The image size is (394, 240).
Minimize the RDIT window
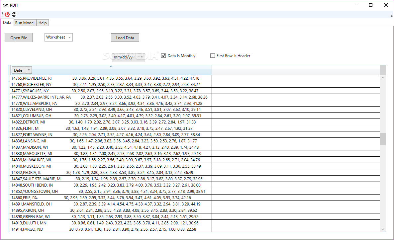pyautogui.click(x=355, y=5)
